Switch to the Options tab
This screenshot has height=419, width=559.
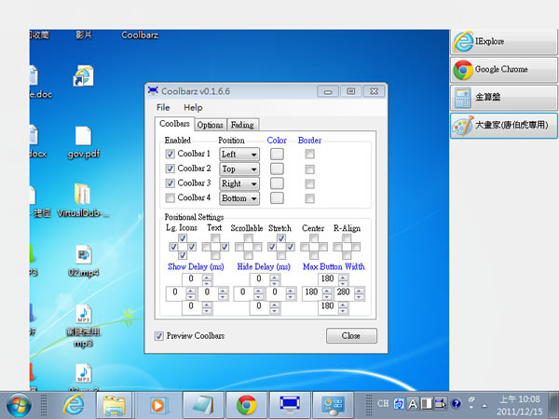(x=210, y=125)
